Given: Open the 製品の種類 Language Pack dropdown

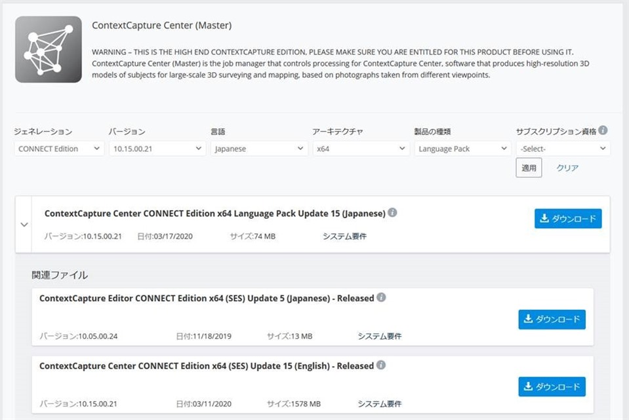Looking at the screenshot, I should tap(463, 149).
